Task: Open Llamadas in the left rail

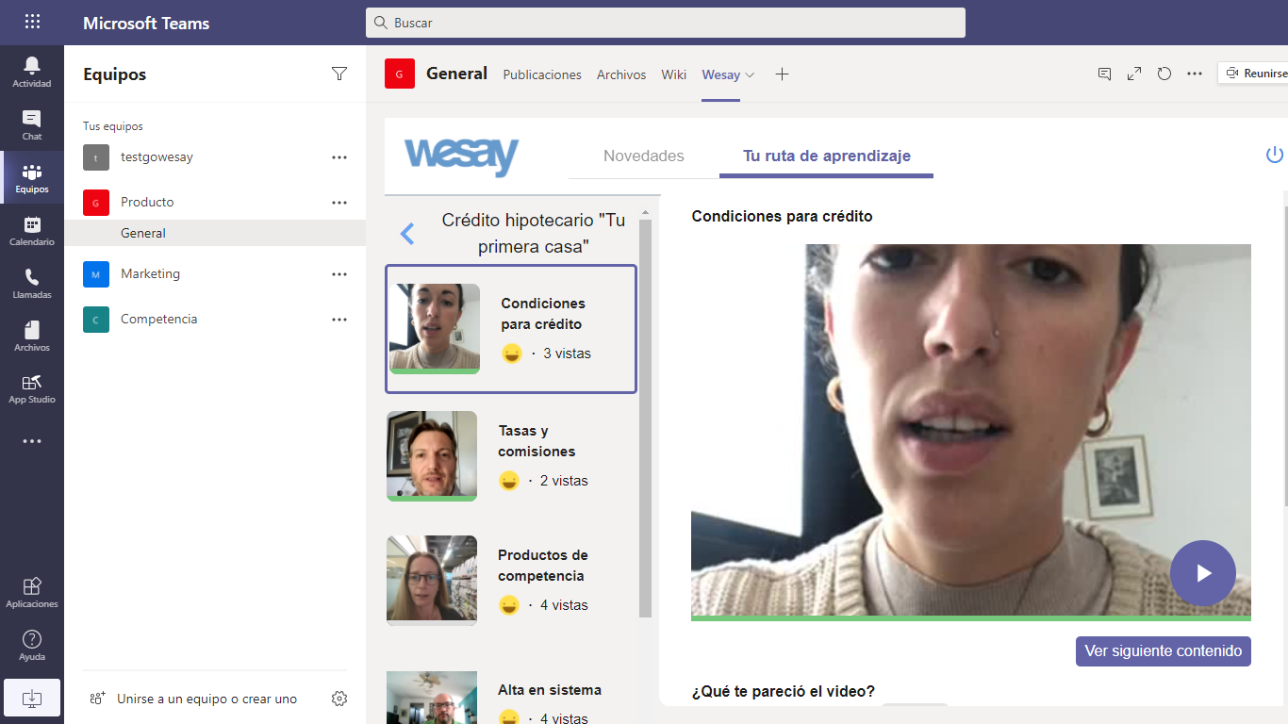Action: click(x=32, y=283)
